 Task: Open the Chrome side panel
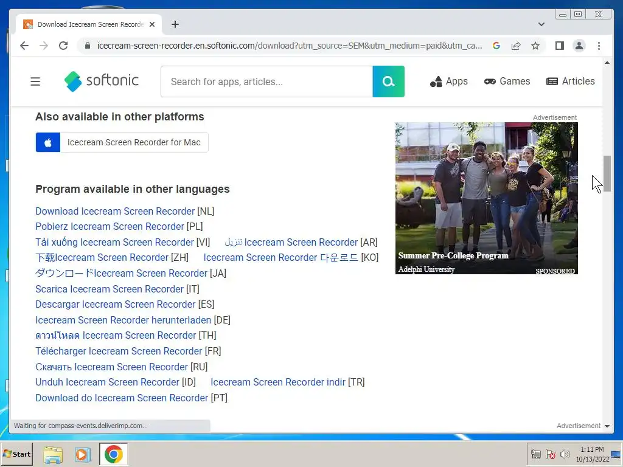[x=560, y=46]
